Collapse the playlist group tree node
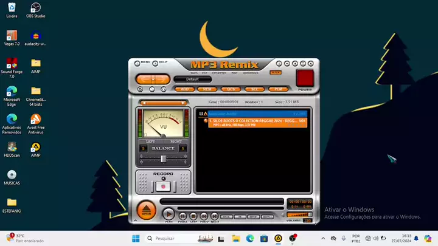 (198, 114)
